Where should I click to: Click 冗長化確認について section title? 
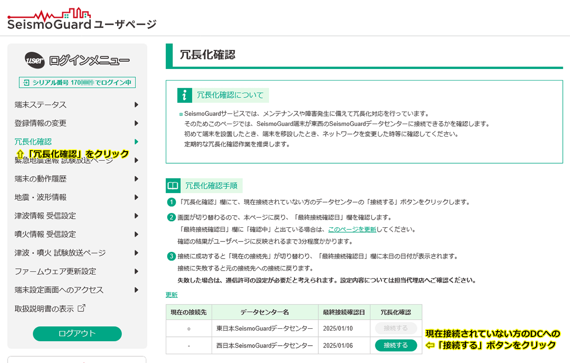point(230,95)
